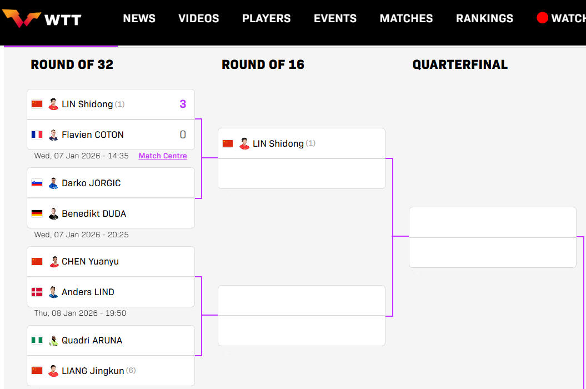Open the Match Centre link
The height and width of the screenshot is (389, 586).
click(x=163, y=156)
